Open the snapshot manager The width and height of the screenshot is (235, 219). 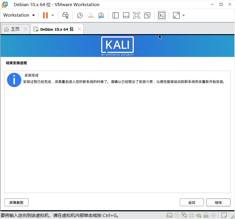coord(101,15)
